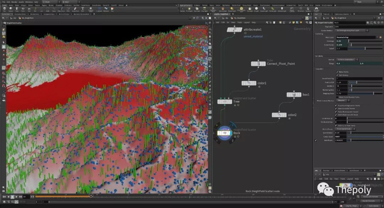Select the Metaball shelf tool

pos(106,9)
